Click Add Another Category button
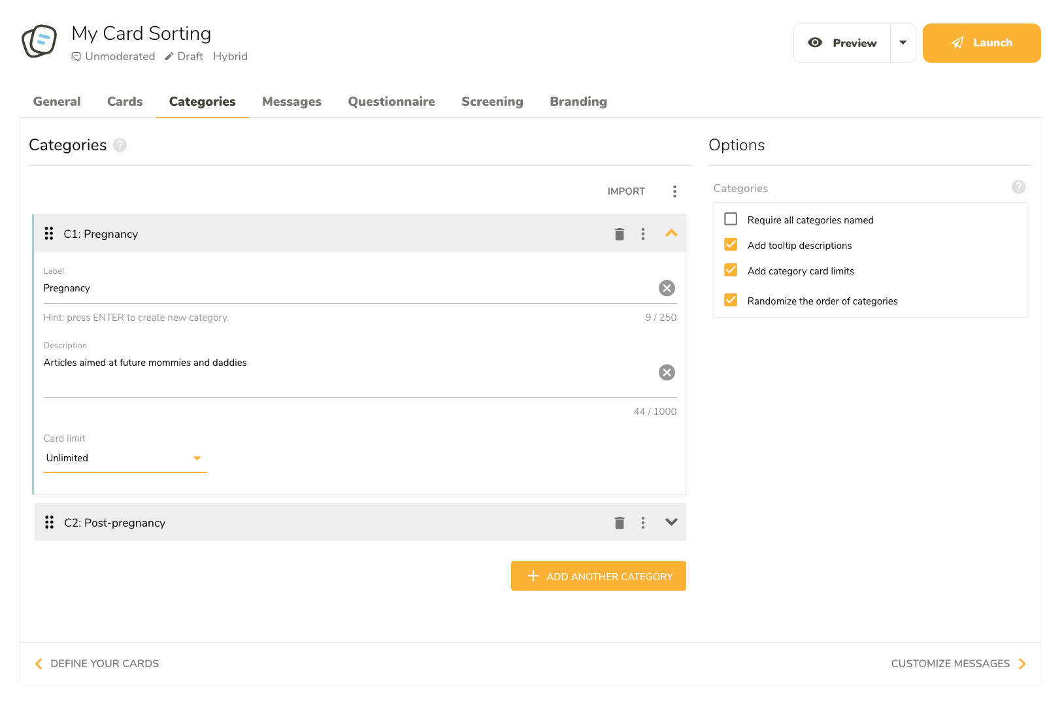This screenshot has height=707, width=1062. pyautogui.click(x=599, y=576)
